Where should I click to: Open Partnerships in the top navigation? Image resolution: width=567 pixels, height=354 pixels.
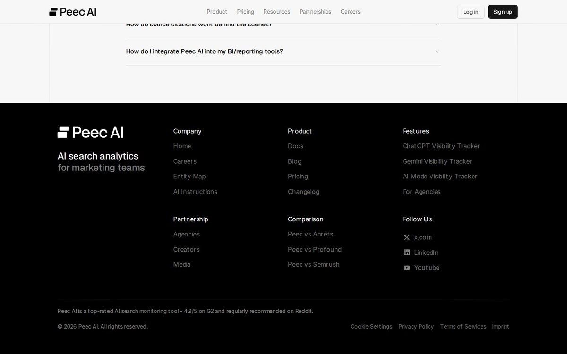[316, 12]
